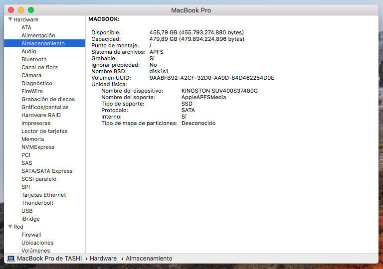This screenshot has height=269, width=383.
Task: Select Ubicaciones under Red
Action: pyautogui.click(x=37, y=243)
